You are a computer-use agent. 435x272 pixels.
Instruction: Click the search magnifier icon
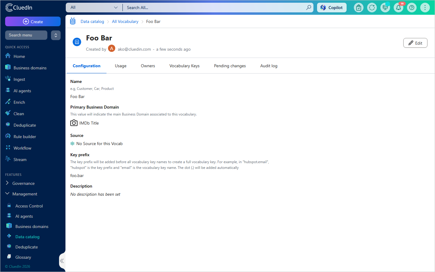click(309, 8)
